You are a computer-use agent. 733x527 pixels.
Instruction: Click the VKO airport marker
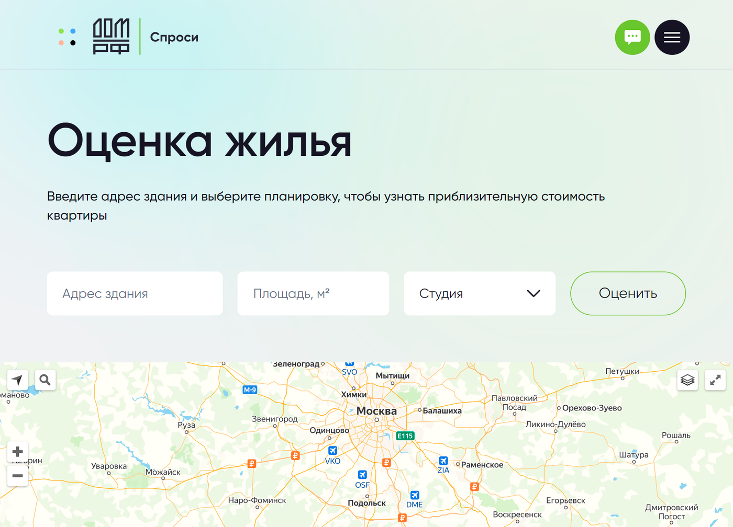point(332,455)
